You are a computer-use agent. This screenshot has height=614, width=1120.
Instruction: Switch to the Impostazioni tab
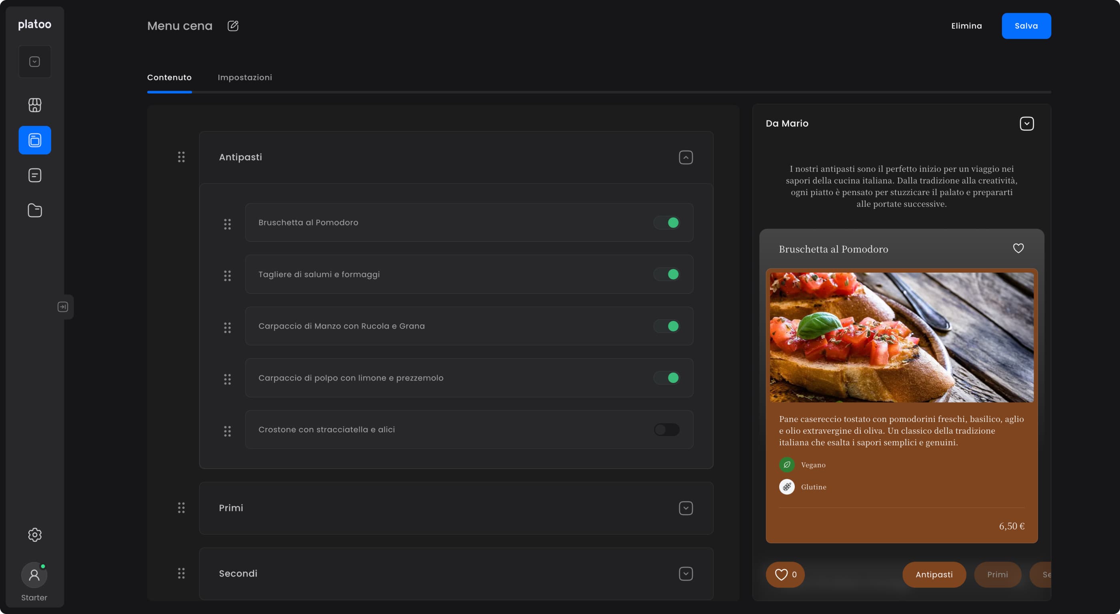[244, 77]
